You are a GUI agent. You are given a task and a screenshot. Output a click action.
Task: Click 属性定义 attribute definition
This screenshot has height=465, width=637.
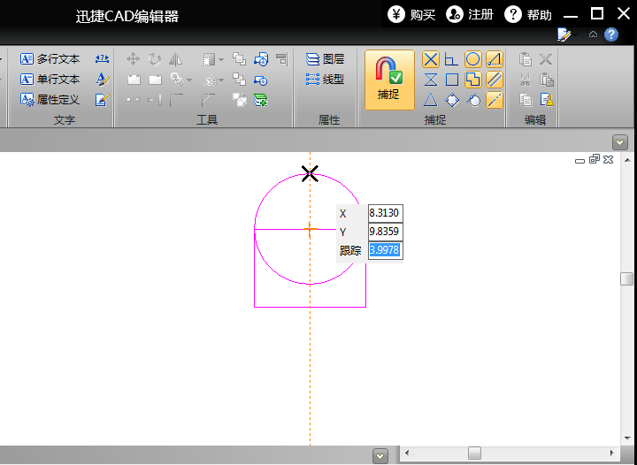[x=50, y=100]
